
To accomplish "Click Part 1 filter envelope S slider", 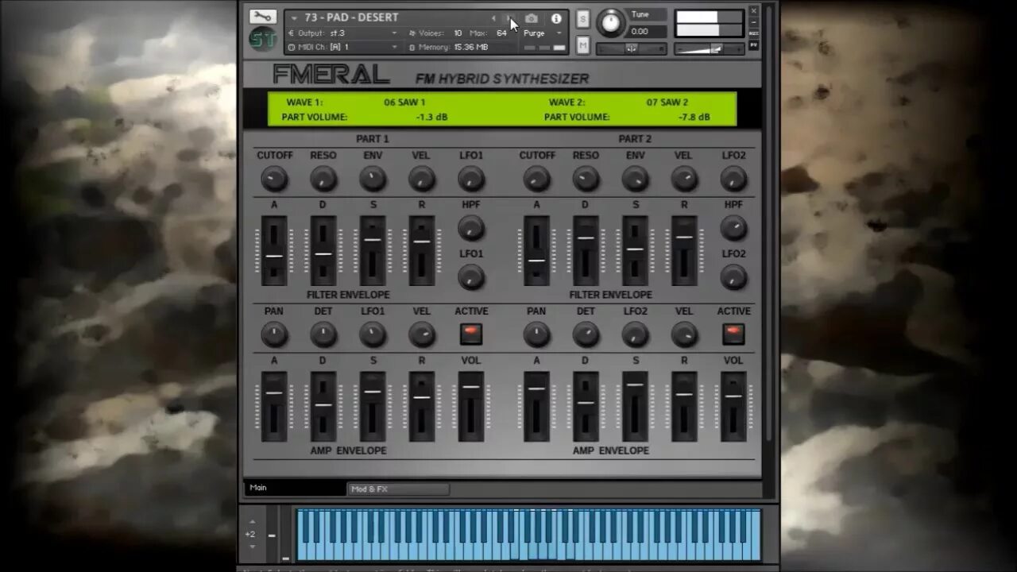I will click(373, 251).
